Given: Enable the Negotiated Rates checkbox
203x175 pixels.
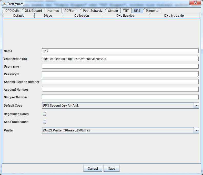Looking at the screenshot, I should click(x=45, y=114).
